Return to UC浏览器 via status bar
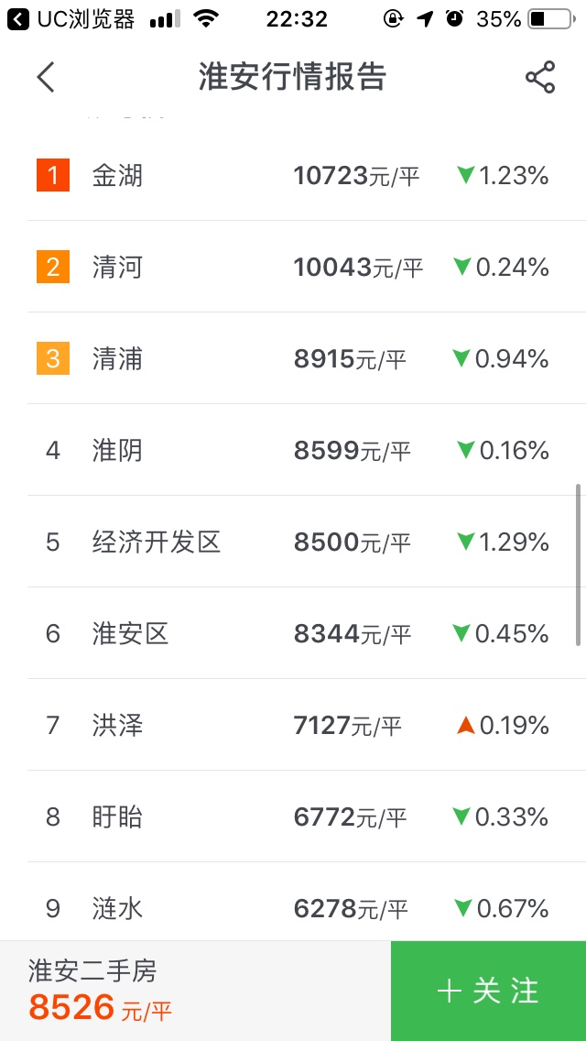Screen dimensions: 586x1041 pyautogui.click(x=71, y=19)
